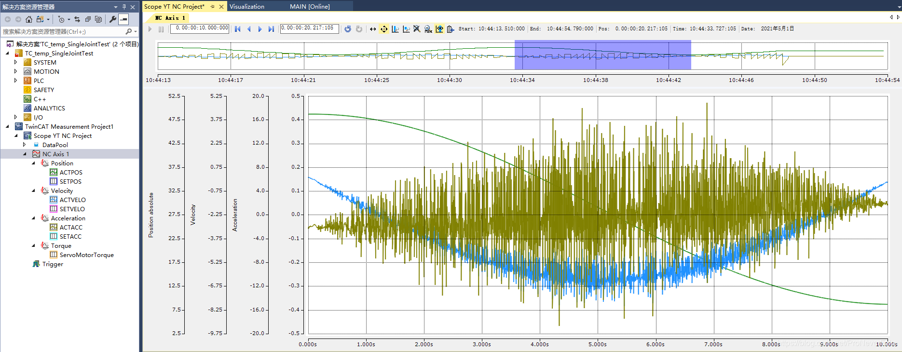The image size is (902, 352).
Task: Open the MAIN [Online] tab
Action: tap(310, 7)
